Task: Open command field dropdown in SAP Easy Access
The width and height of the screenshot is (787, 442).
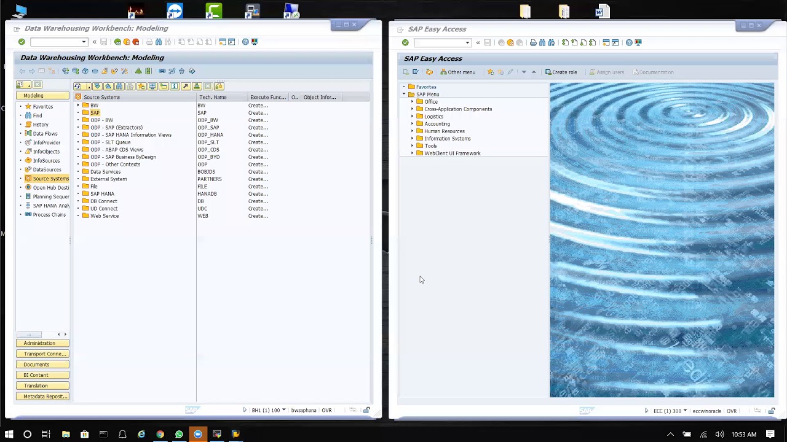Action: (468, 42)
